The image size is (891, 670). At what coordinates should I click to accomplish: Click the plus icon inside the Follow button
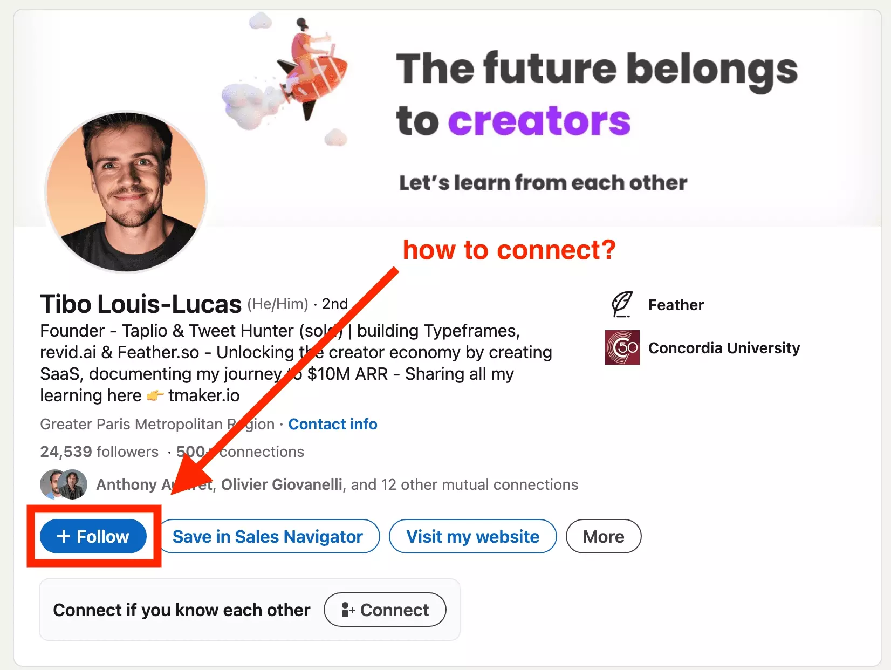[x=64, y=536]
